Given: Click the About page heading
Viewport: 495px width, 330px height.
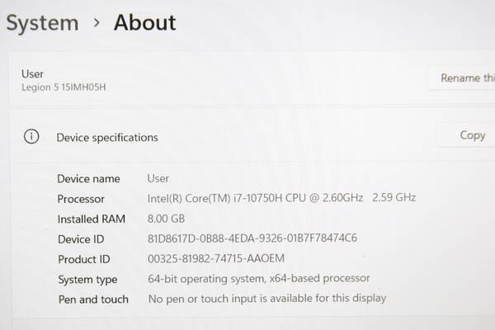Looking at the screenshot, I should (145, 23).
